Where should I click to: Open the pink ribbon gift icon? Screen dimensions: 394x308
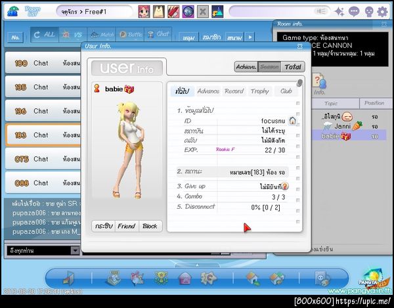[x=137, y=278]
